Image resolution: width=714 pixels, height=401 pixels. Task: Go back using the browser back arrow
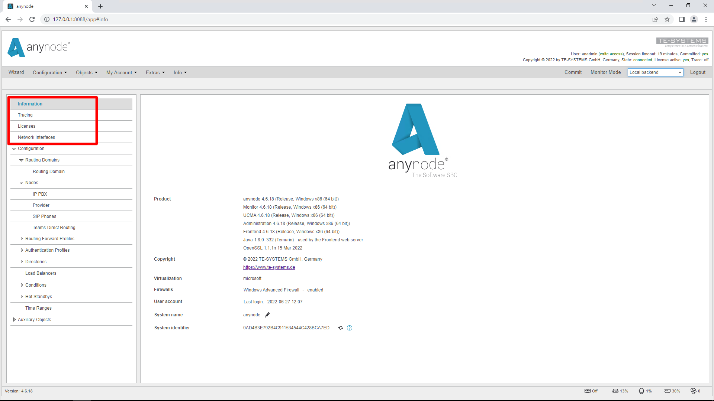click(8, 19)
